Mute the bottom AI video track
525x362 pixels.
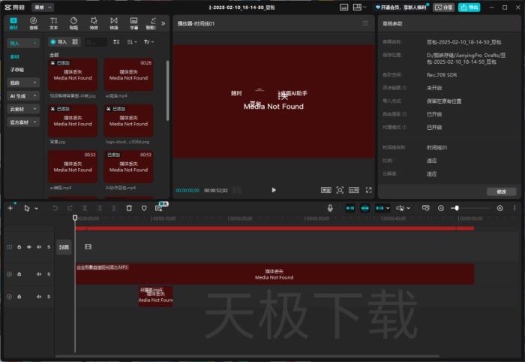coord(38,297)
